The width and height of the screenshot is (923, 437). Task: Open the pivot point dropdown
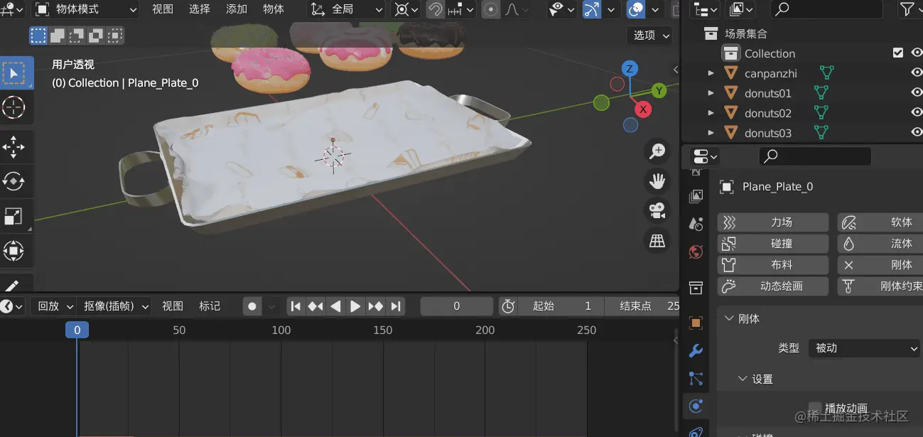[406, 9]
